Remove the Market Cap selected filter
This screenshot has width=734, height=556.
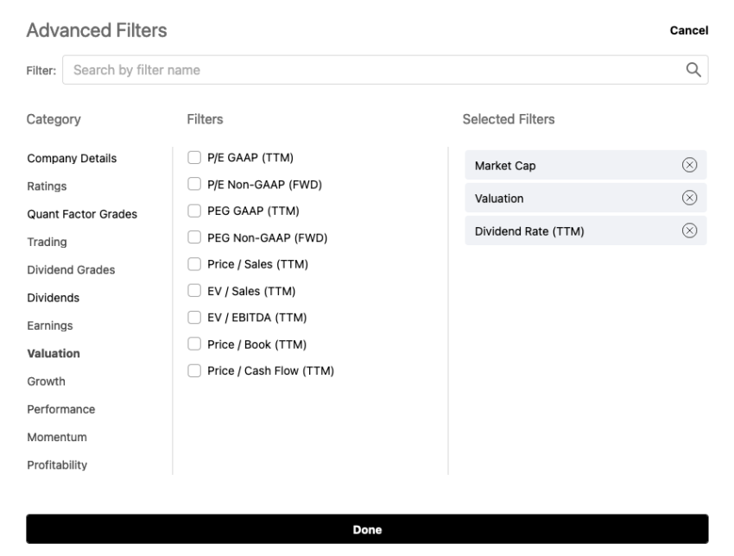click(689, 166)
